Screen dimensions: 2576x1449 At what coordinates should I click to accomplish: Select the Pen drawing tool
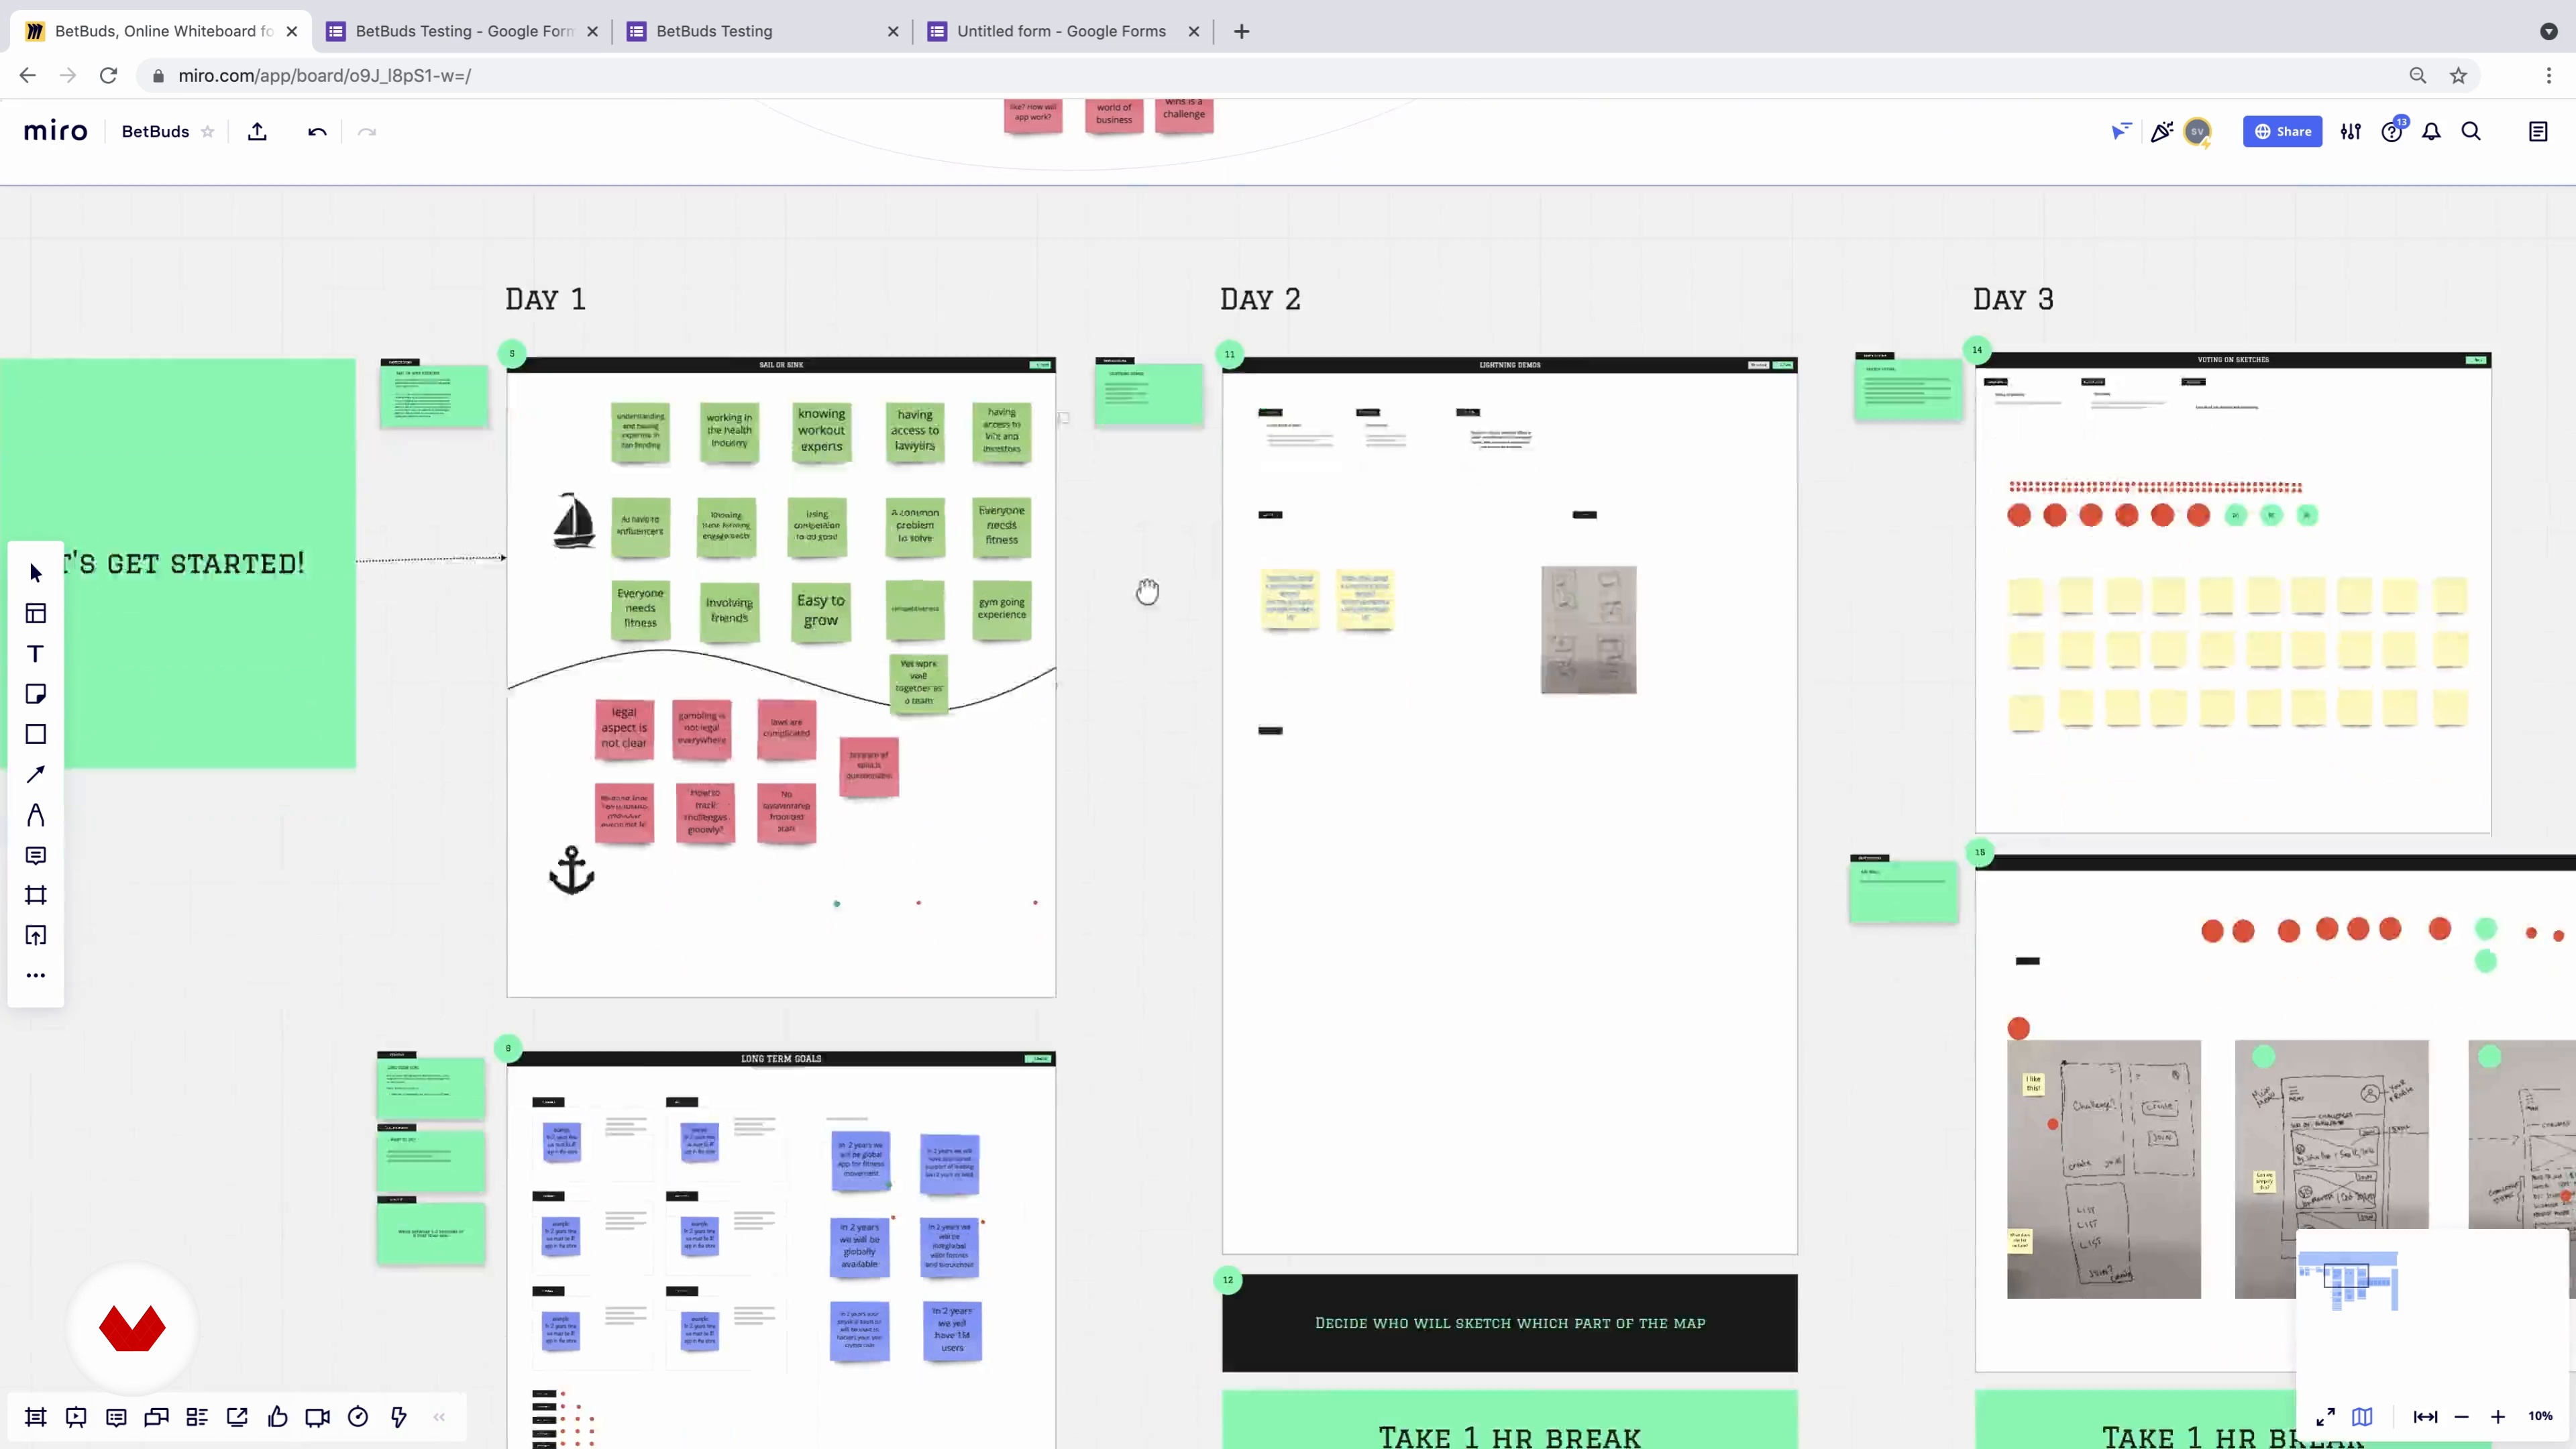pyautogui.click(x=36, y=815)
